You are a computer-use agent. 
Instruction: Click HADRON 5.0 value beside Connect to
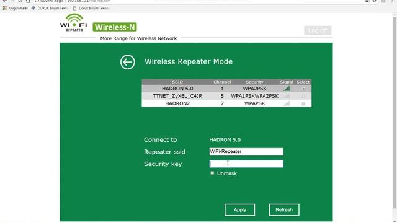tap(225, 140)
